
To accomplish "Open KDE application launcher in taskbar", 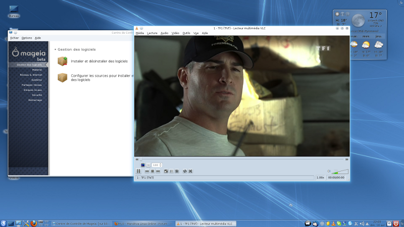I will (x=4, y=223).
